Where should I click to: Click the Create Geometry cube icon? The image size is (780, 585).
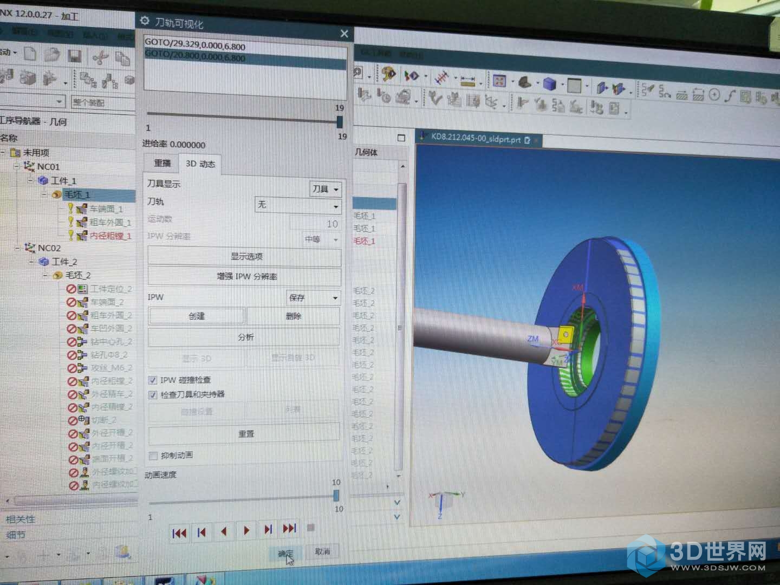coord(28,78)
